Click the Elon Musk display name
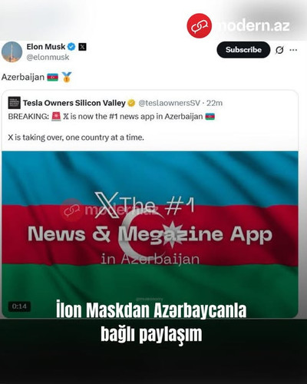 coord(46,47)
